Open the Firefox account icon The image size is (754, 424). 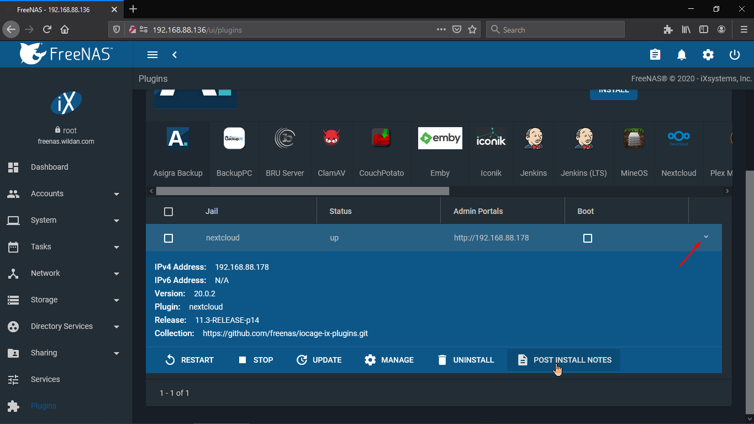721,30
